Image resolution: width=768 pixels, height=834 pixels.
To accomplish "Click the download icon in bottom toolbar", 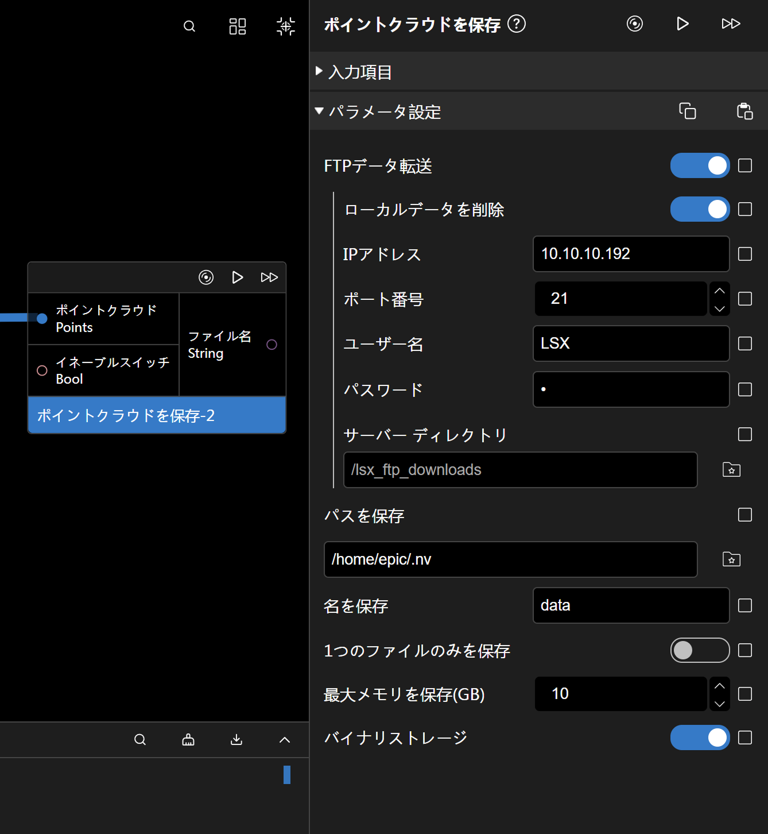I will click(x=236, y=740).
